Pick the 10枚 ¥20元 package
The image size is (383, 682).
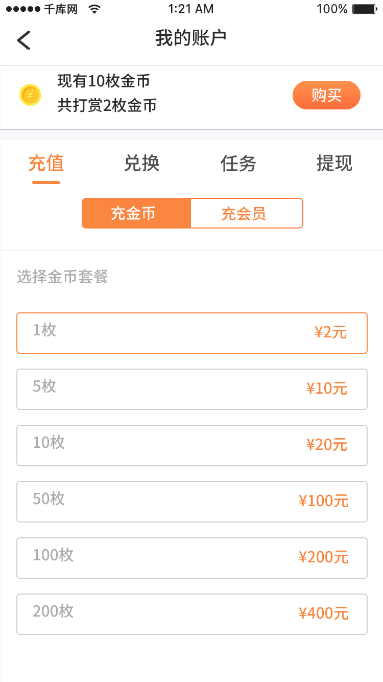[x=192, y=445]
